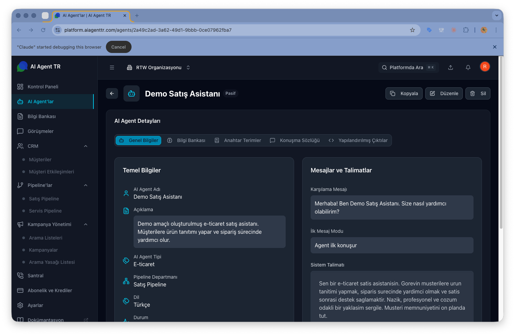Click the Sil delete button
Image resolution: width=515 pixels, height=336 pixels.
coord(478,93)
